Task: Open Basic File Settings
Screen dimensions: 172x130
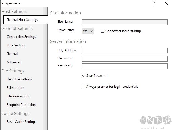Action: tap(19, 79)
